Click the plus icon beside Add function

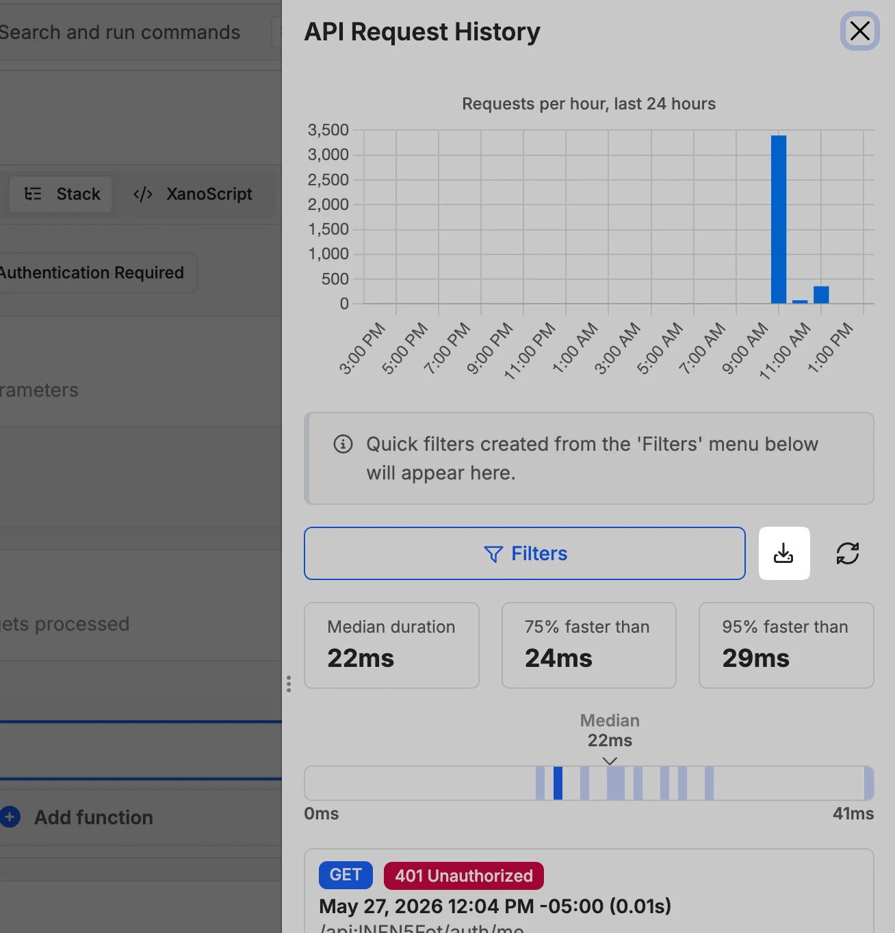coord(10,817)
